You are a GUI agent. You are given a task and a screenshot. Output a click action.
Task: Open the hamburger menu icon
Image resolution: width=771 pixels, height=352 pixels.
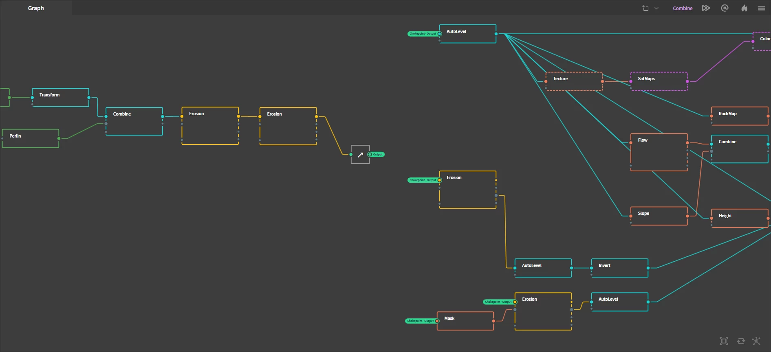(x=761, y=8)
